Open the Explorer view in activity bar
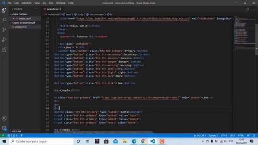The width and height of the screenshot is (258, 145). pyautogui.click(x=4, y=10)
